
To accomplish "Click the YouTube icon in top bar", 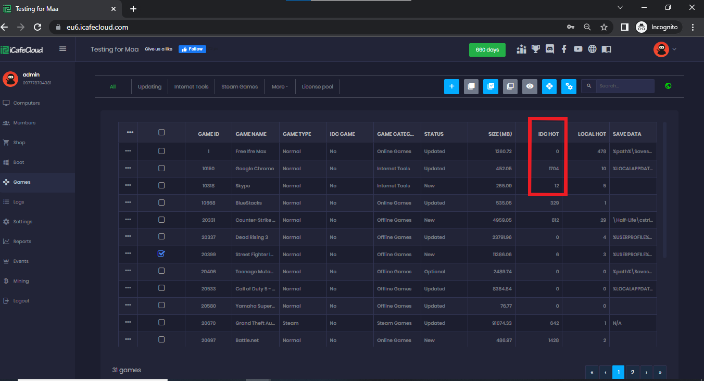I will (578, 49).
